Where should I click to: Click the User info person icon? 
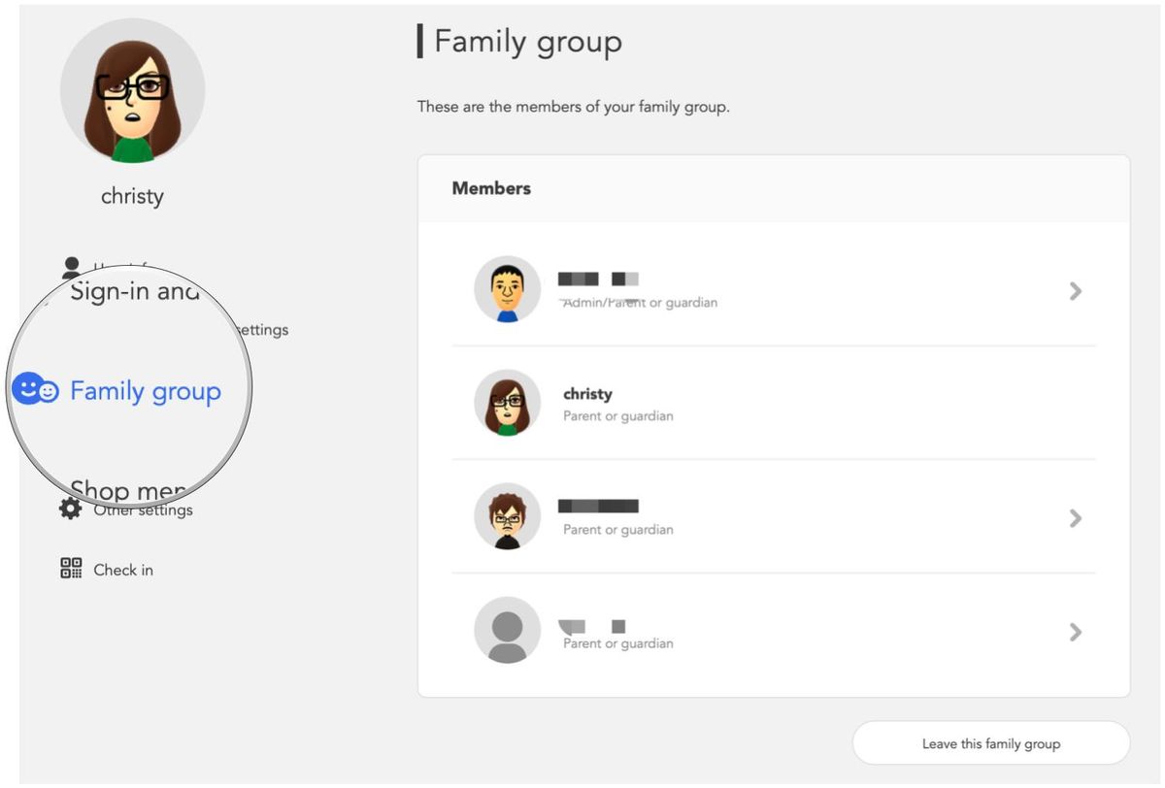point(71,267)
